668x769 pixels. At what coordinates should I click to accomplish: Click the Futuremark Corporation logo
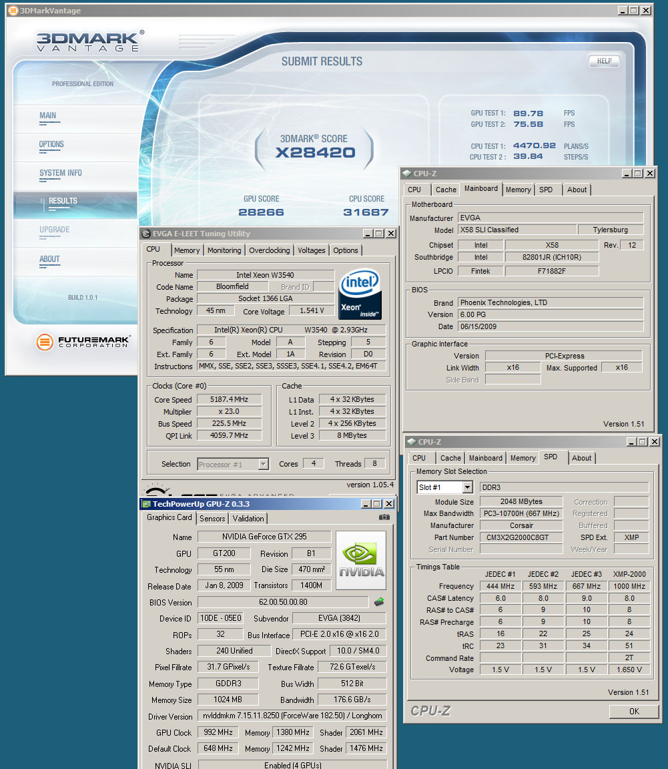83,341
